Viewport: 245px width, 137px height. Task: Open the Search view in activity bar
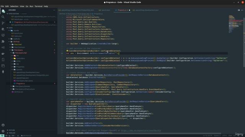3,17
